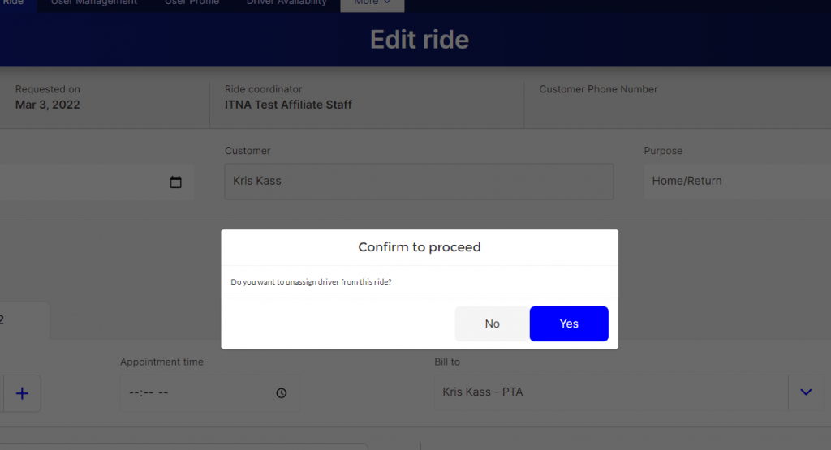
Task: Click Yes to unassign the driver
Action: (569, 324)
